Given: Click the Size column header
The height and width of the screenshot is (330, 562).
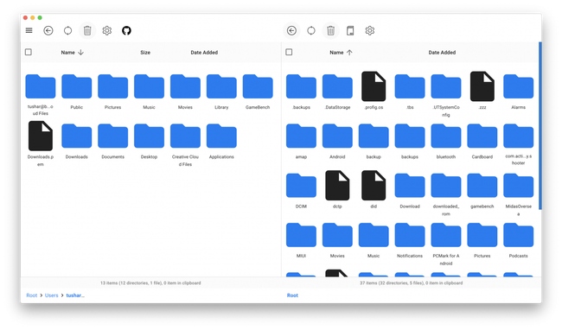Looking at the screenshot, I should click(145, 52).
